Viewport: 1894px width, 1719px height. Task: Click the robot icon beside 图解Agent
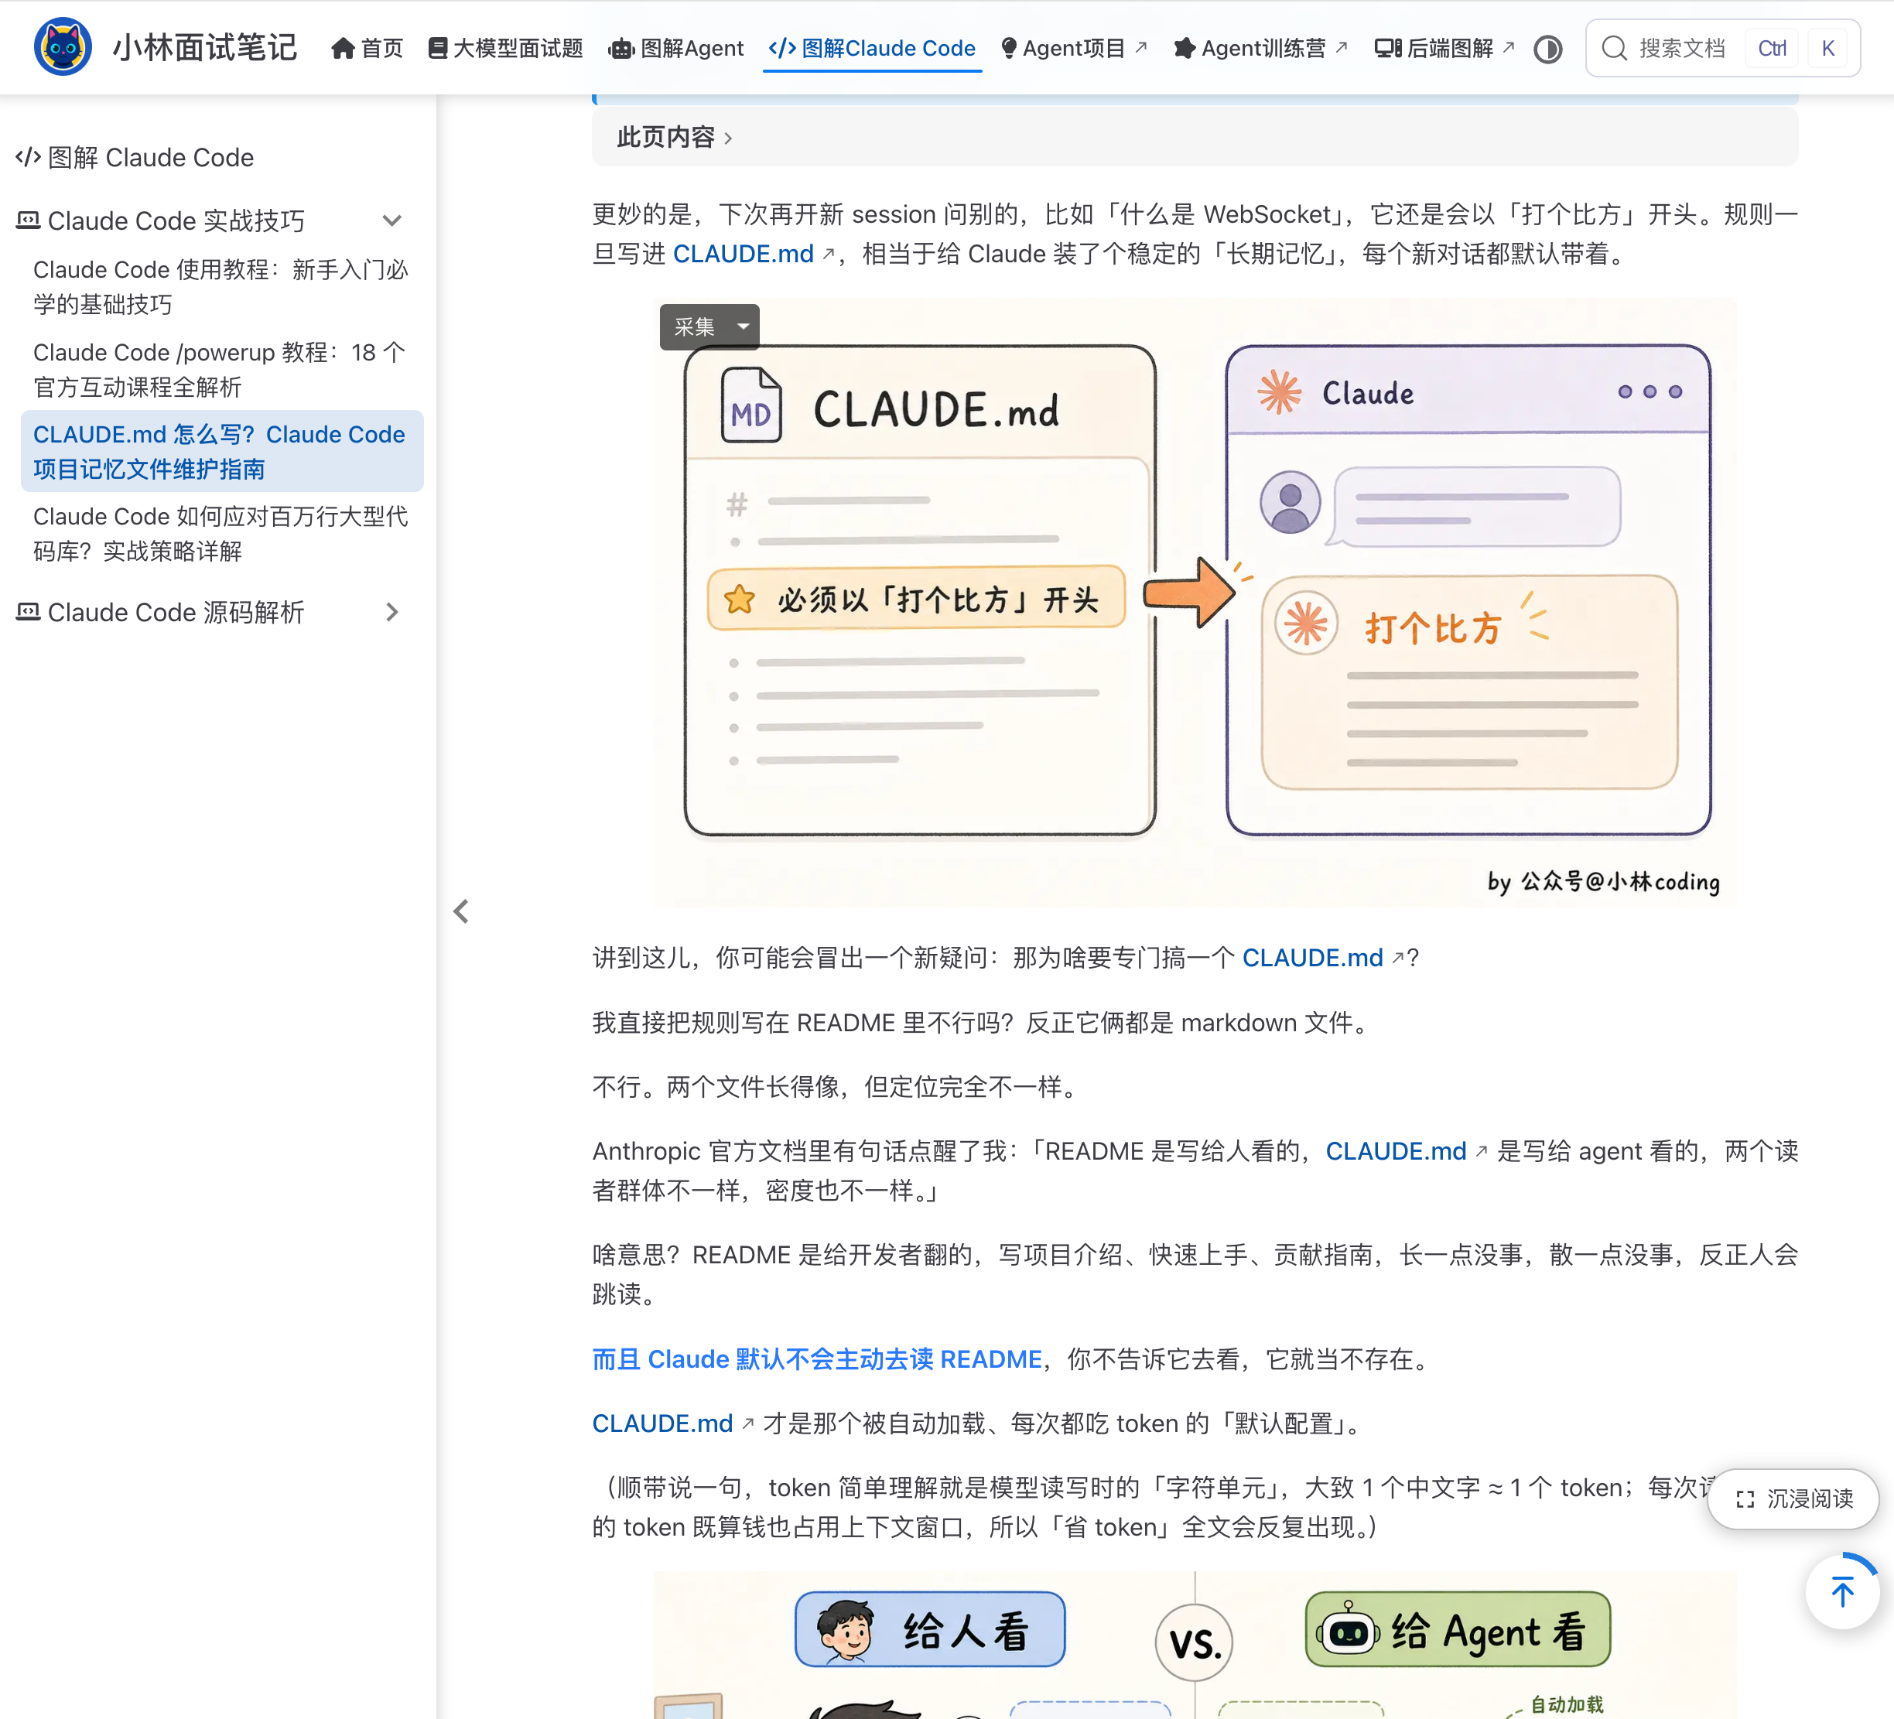621,48
